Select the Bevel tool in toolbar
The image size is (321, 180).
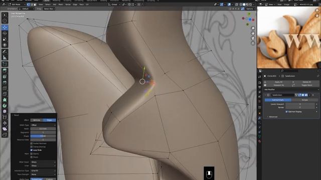tap(5, 82)
